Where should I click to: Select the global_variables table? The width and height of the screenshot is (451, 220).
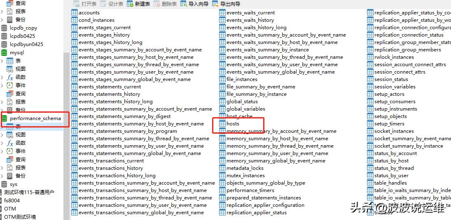(x=246, y=109)
